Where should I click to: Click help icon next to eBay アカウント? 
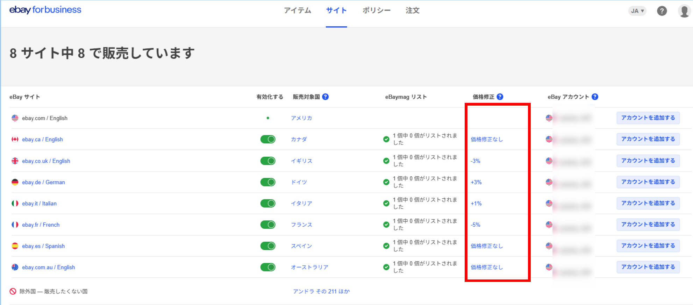click(595, 97)
